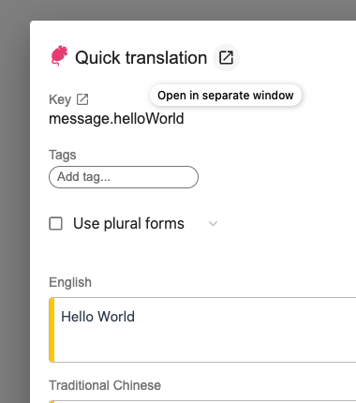Image resolution: width=356 pixels, height=403 pixels.
Task: Focus the Add tag input field
Action: 124,177
